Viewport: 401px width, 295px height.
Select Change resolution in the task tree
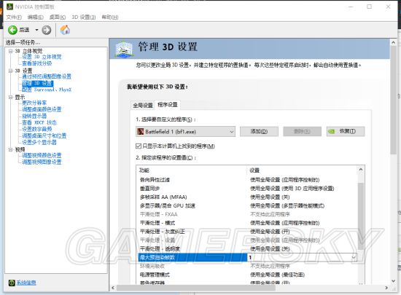[x=34, y=103]
